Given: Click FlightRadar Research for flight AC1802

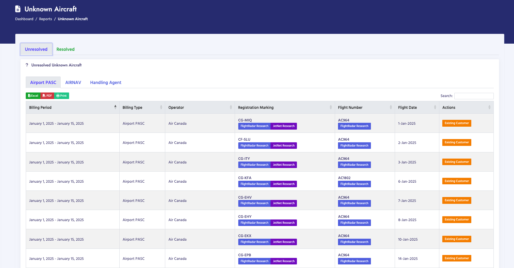Looking at the screenshot, I should (x=354, y=184).
